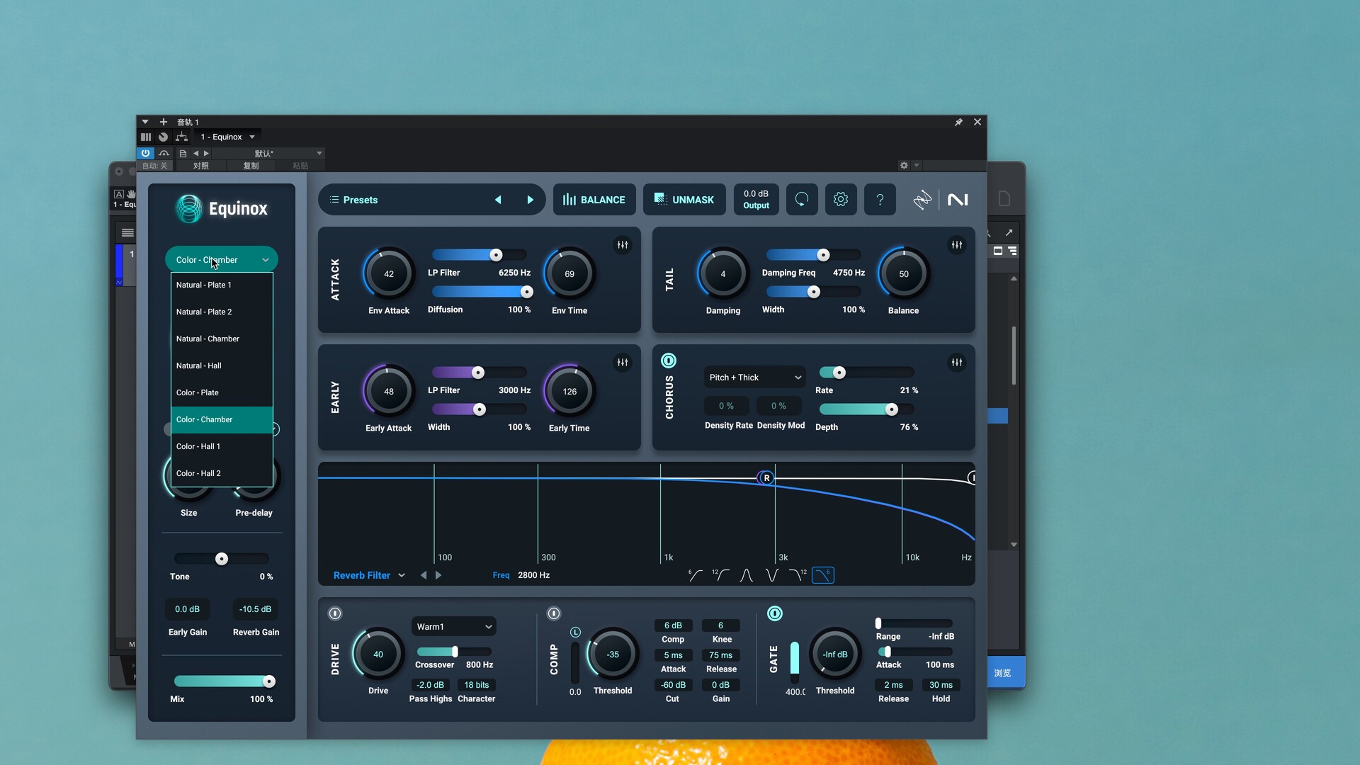Choose Natural - Hall from list
The height and width of the screenshot is (765, 1360).
coord(222,365)
